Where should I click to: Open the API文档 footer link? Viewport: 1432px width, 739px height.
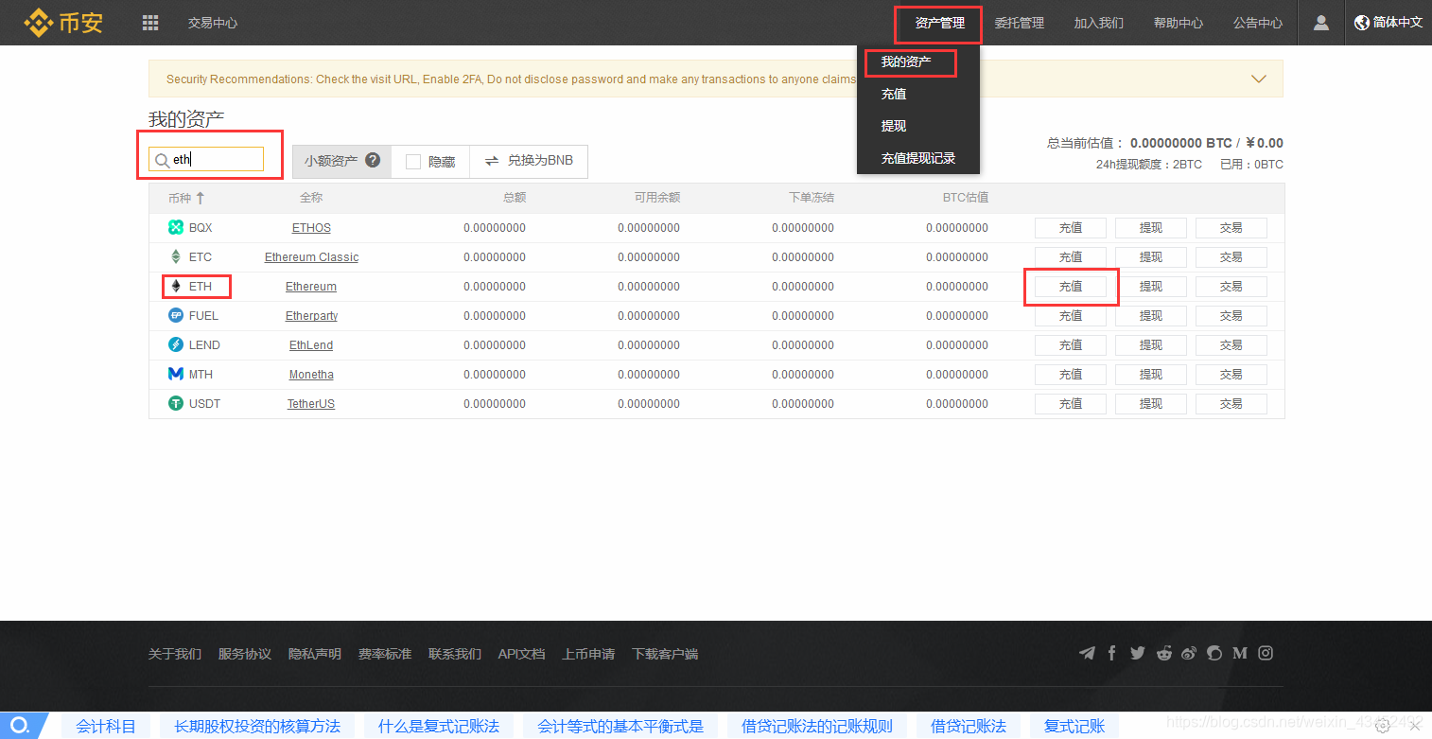pyautogui.click(x=522, y=654)
